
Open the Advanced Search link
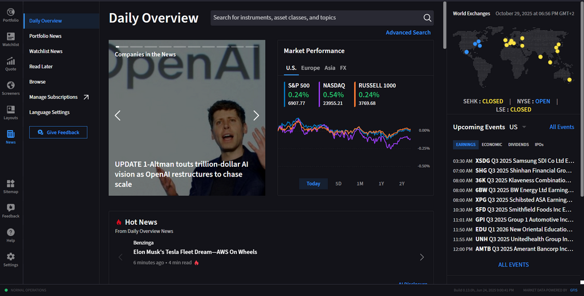tap(408, 32)
